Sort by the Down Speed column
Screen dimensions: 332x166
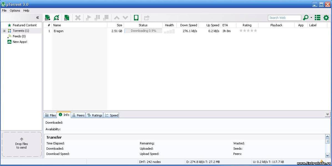pos(187,25)
